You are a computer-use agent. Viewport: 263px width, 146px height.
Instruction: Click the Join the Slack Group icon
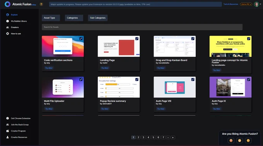[8, 125]
